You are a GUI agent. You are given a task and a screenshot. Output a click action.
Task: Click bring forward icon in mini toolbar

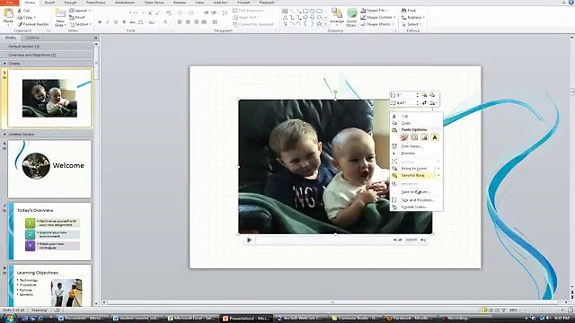click(424, 95)
